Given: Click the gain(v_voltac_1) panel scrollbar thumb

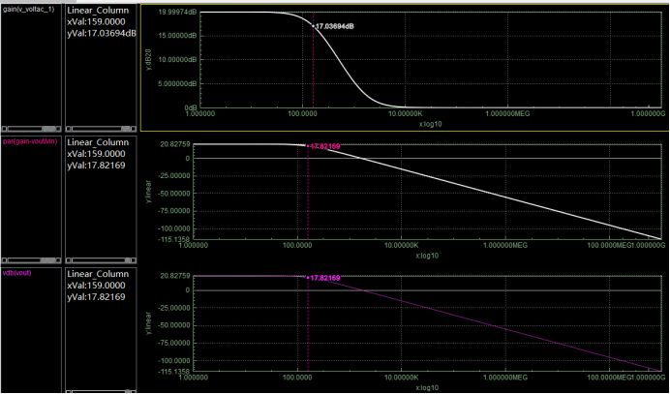Looking at the screenshot, I should click(48, 129).
